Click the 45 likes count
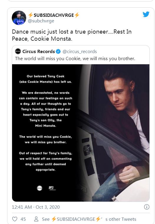The width and height of the screenshot is (155, 224). point(23,219)
